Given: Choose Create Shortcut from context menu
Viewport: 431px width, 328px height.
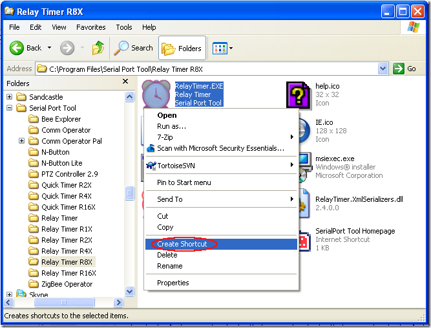Looking at the screenshot, I should 221,244.
